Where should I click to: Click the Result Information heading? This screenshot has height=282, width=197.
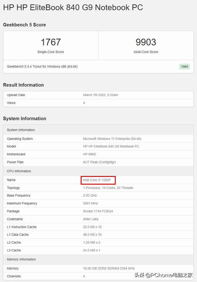click(x=23, y=85)
